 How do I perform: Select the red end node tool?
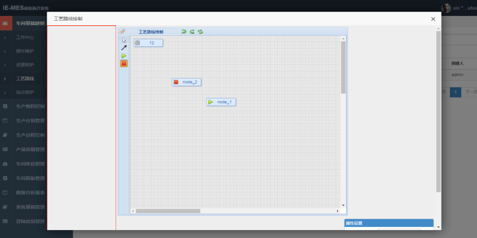coord(124,63)
